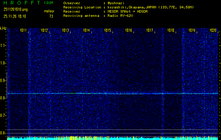The image size is (221, 140).
Task: Select the NESDR SMArt + HDSDR receiver text
Action: [128, 11]
